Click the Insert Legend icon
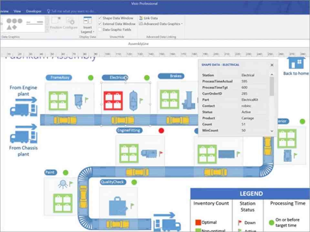Screen dimensions: 310x232 [x=88, y=21]
